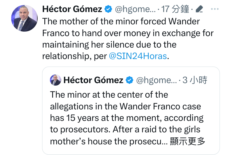Screen dimensions: 231x155
Task: Click the quoted line beginning "to prosecutors"
Action: pos(125,130)
